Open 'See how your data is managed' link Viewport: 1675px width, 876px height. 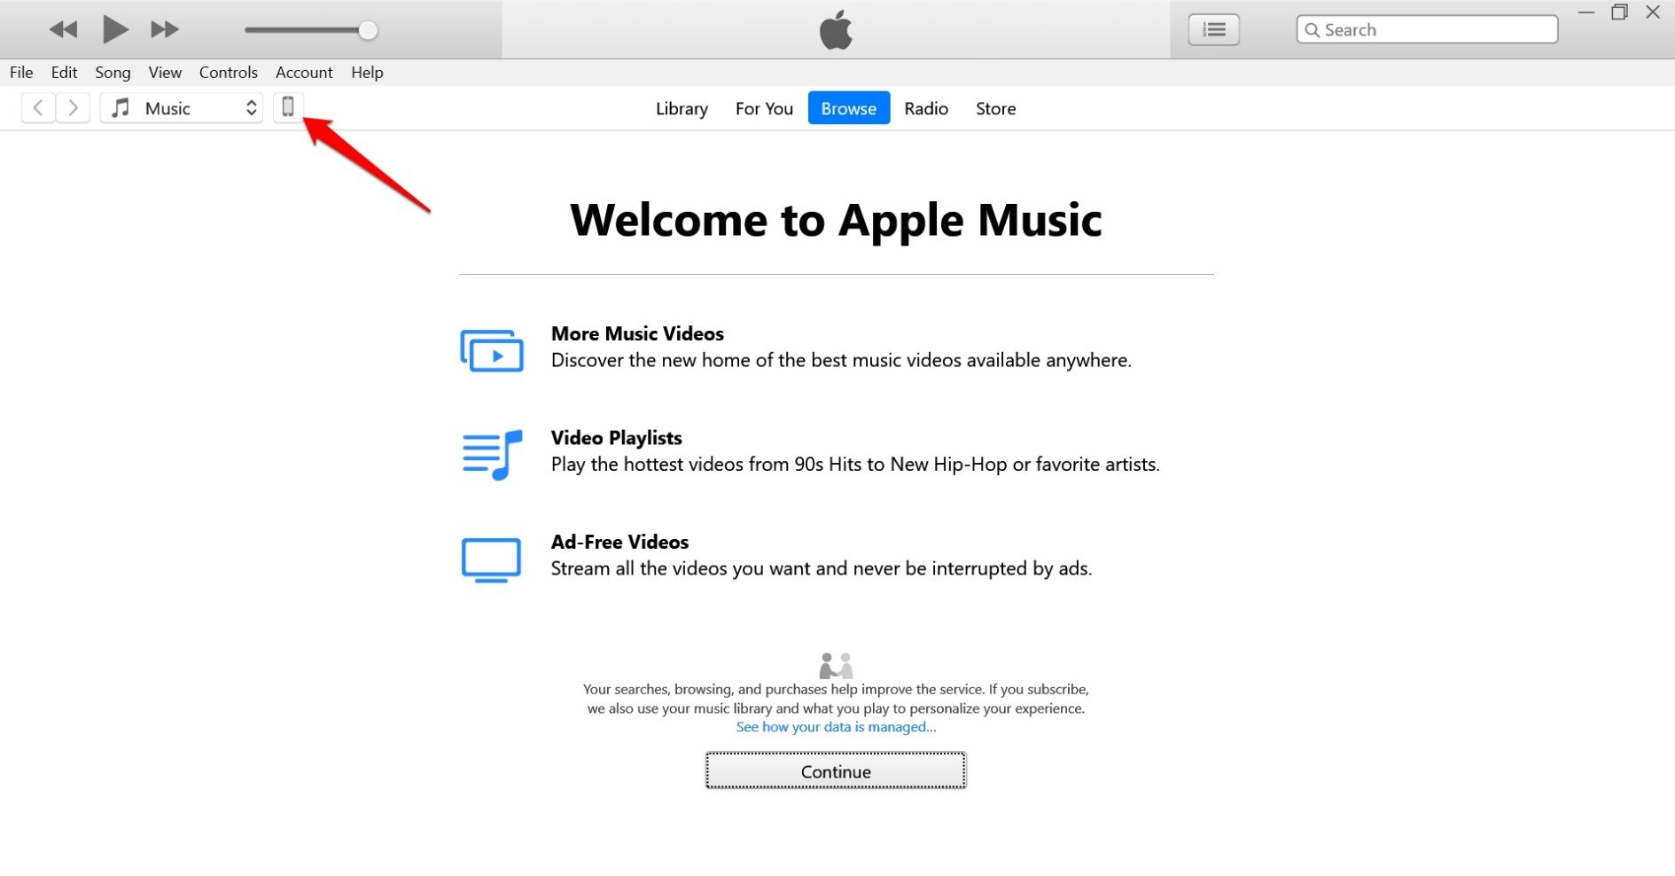[x=836, y=727]
